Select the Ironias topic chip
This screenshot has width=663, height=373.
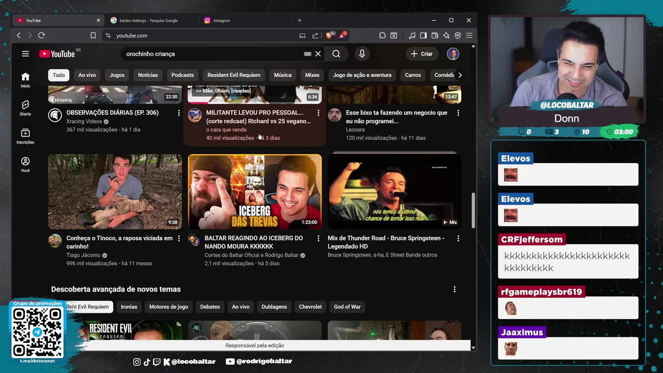[129, 307]
